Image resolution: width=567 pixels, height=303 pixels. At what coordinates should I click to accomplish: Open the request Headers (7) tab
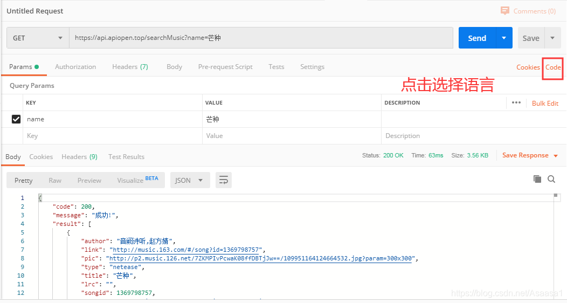[130, 67]
